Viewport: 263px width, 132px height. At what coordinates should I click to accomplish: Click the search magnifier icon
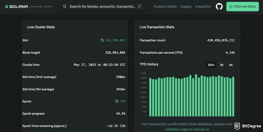point(65,7)
